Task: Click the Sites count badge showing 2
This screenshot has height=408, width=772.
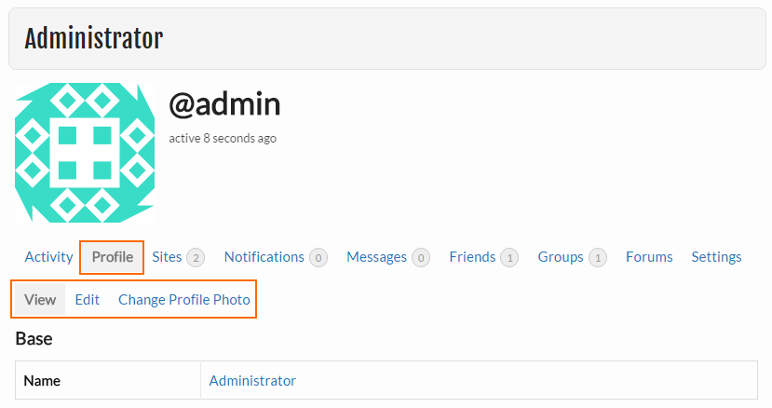Action: pyautogui.click(x=196, y=258)
